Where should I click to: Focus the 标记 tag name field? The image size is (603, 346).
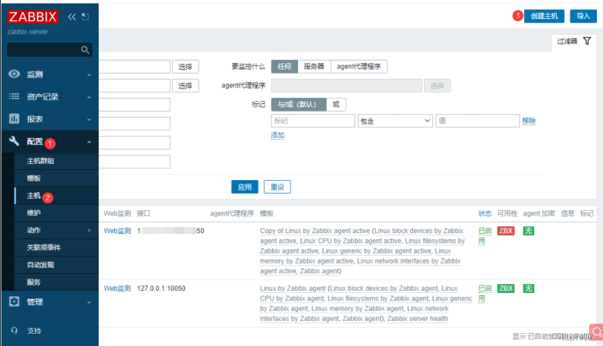(313, 121)
